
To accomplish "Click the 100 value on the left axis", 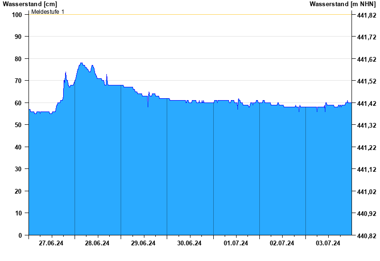I will click(17, 15).
